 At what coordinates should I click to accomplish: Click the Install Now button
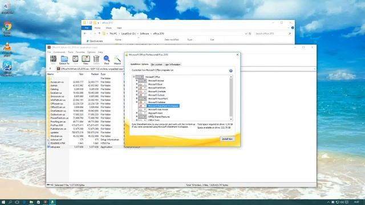click(227, 139)
